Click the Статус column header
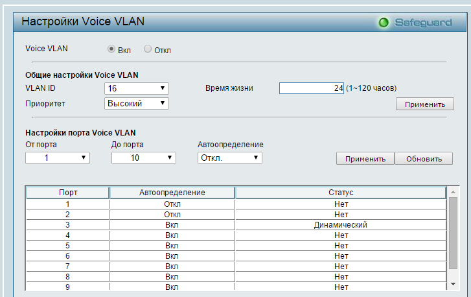 (x=340, y=193)
